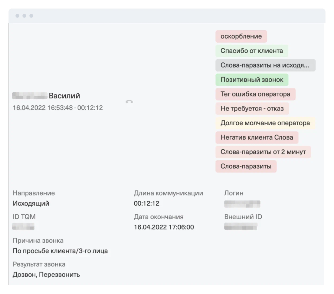Click the end date 16.04.2022 17:06:00
Screen dimensions: 334x294
click(164, 227)
